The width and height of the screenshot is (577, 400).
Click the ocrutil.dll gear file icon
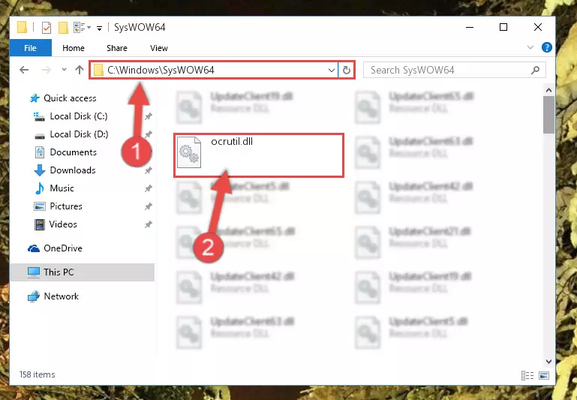coord(189,152)
